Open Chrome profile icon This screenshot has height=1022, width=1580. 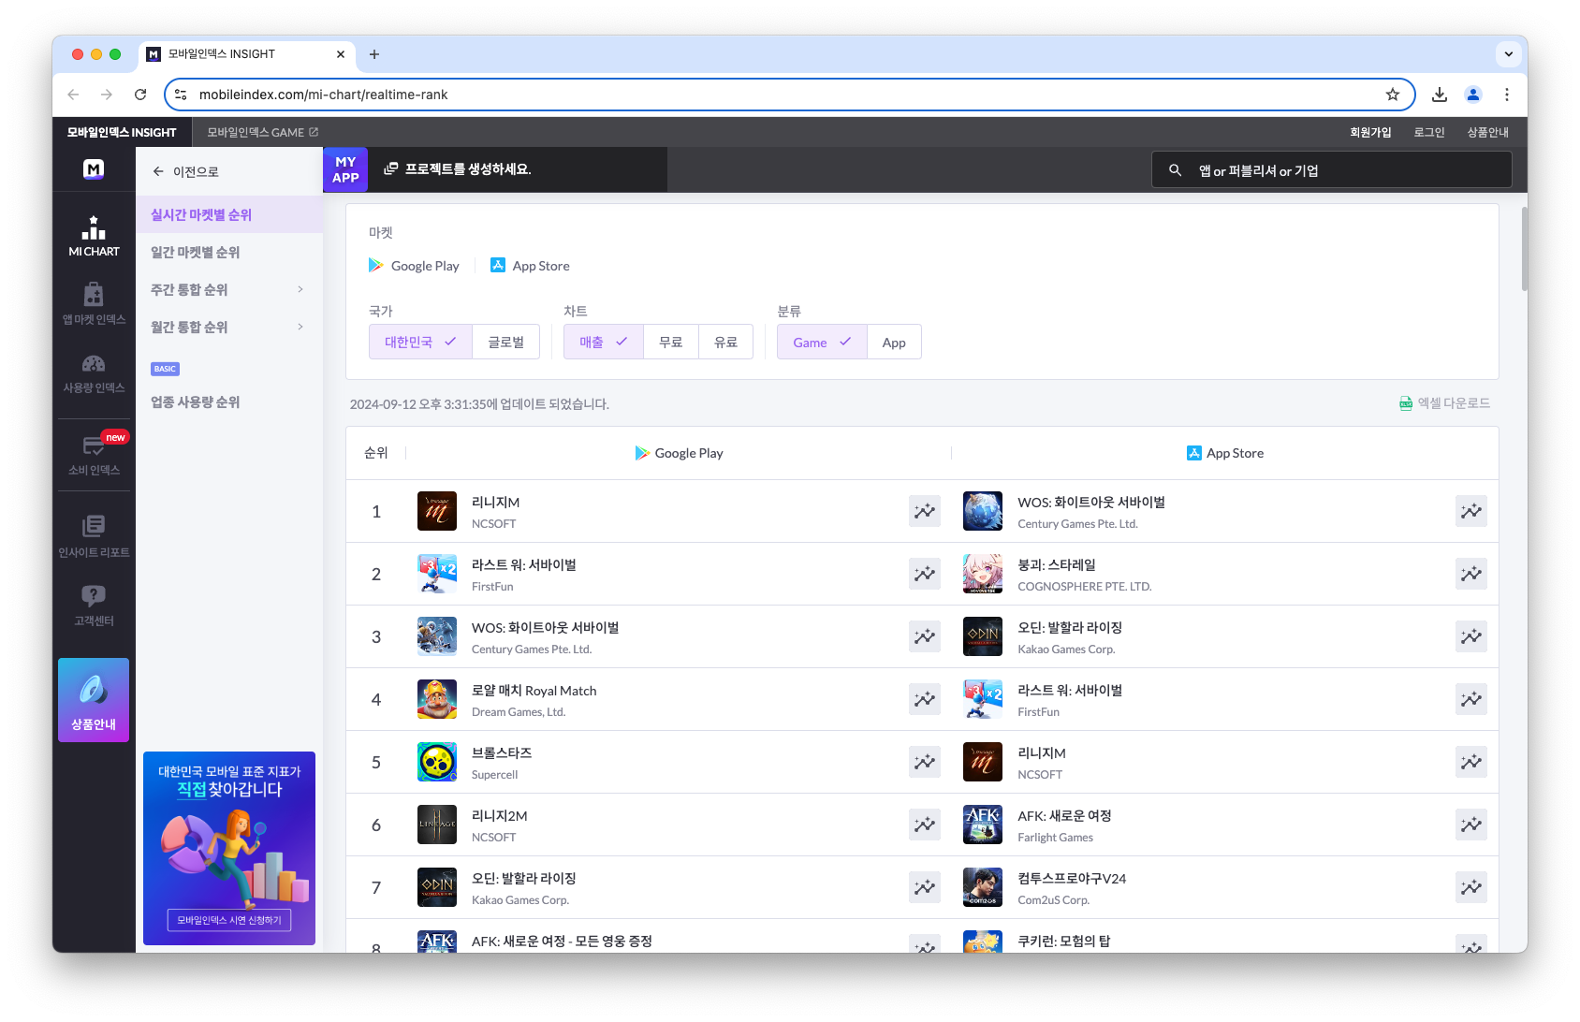click(1473, 95)
